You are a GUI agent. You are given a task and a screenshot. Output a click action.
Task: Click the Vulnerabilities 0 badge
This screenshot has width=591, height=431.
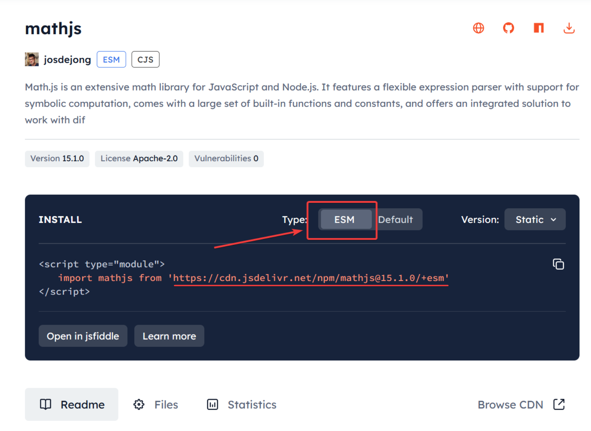226,159
